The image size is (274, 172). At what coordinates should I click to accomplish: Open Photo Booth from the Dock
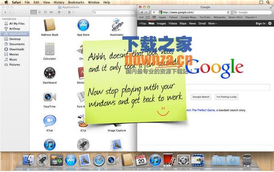pos(169,160)
